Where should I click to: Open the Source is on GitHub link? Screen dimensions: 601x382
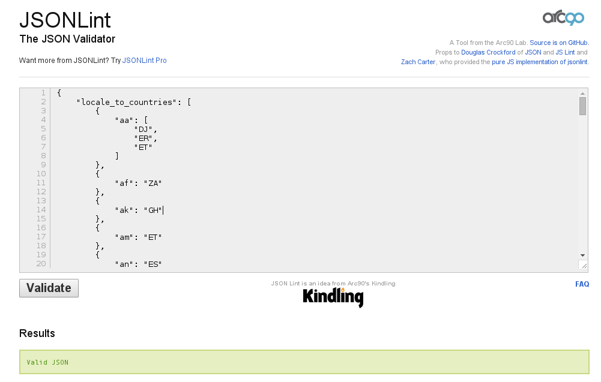558,43
